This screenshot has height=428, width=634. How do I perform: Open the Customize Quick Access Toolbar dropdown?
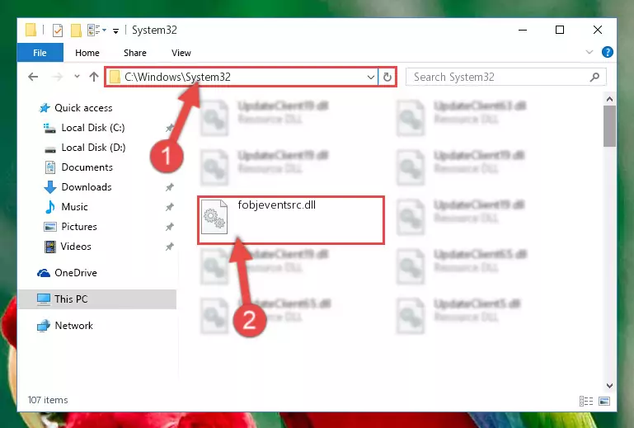115,31
